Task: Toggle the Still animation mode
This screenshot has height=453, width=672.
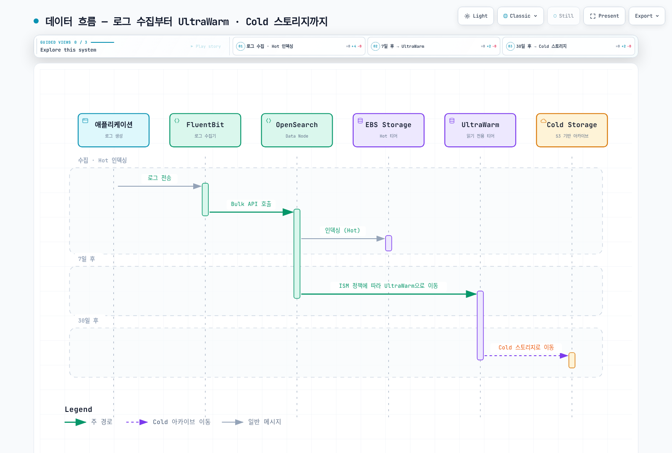Action: click(563, 16)
